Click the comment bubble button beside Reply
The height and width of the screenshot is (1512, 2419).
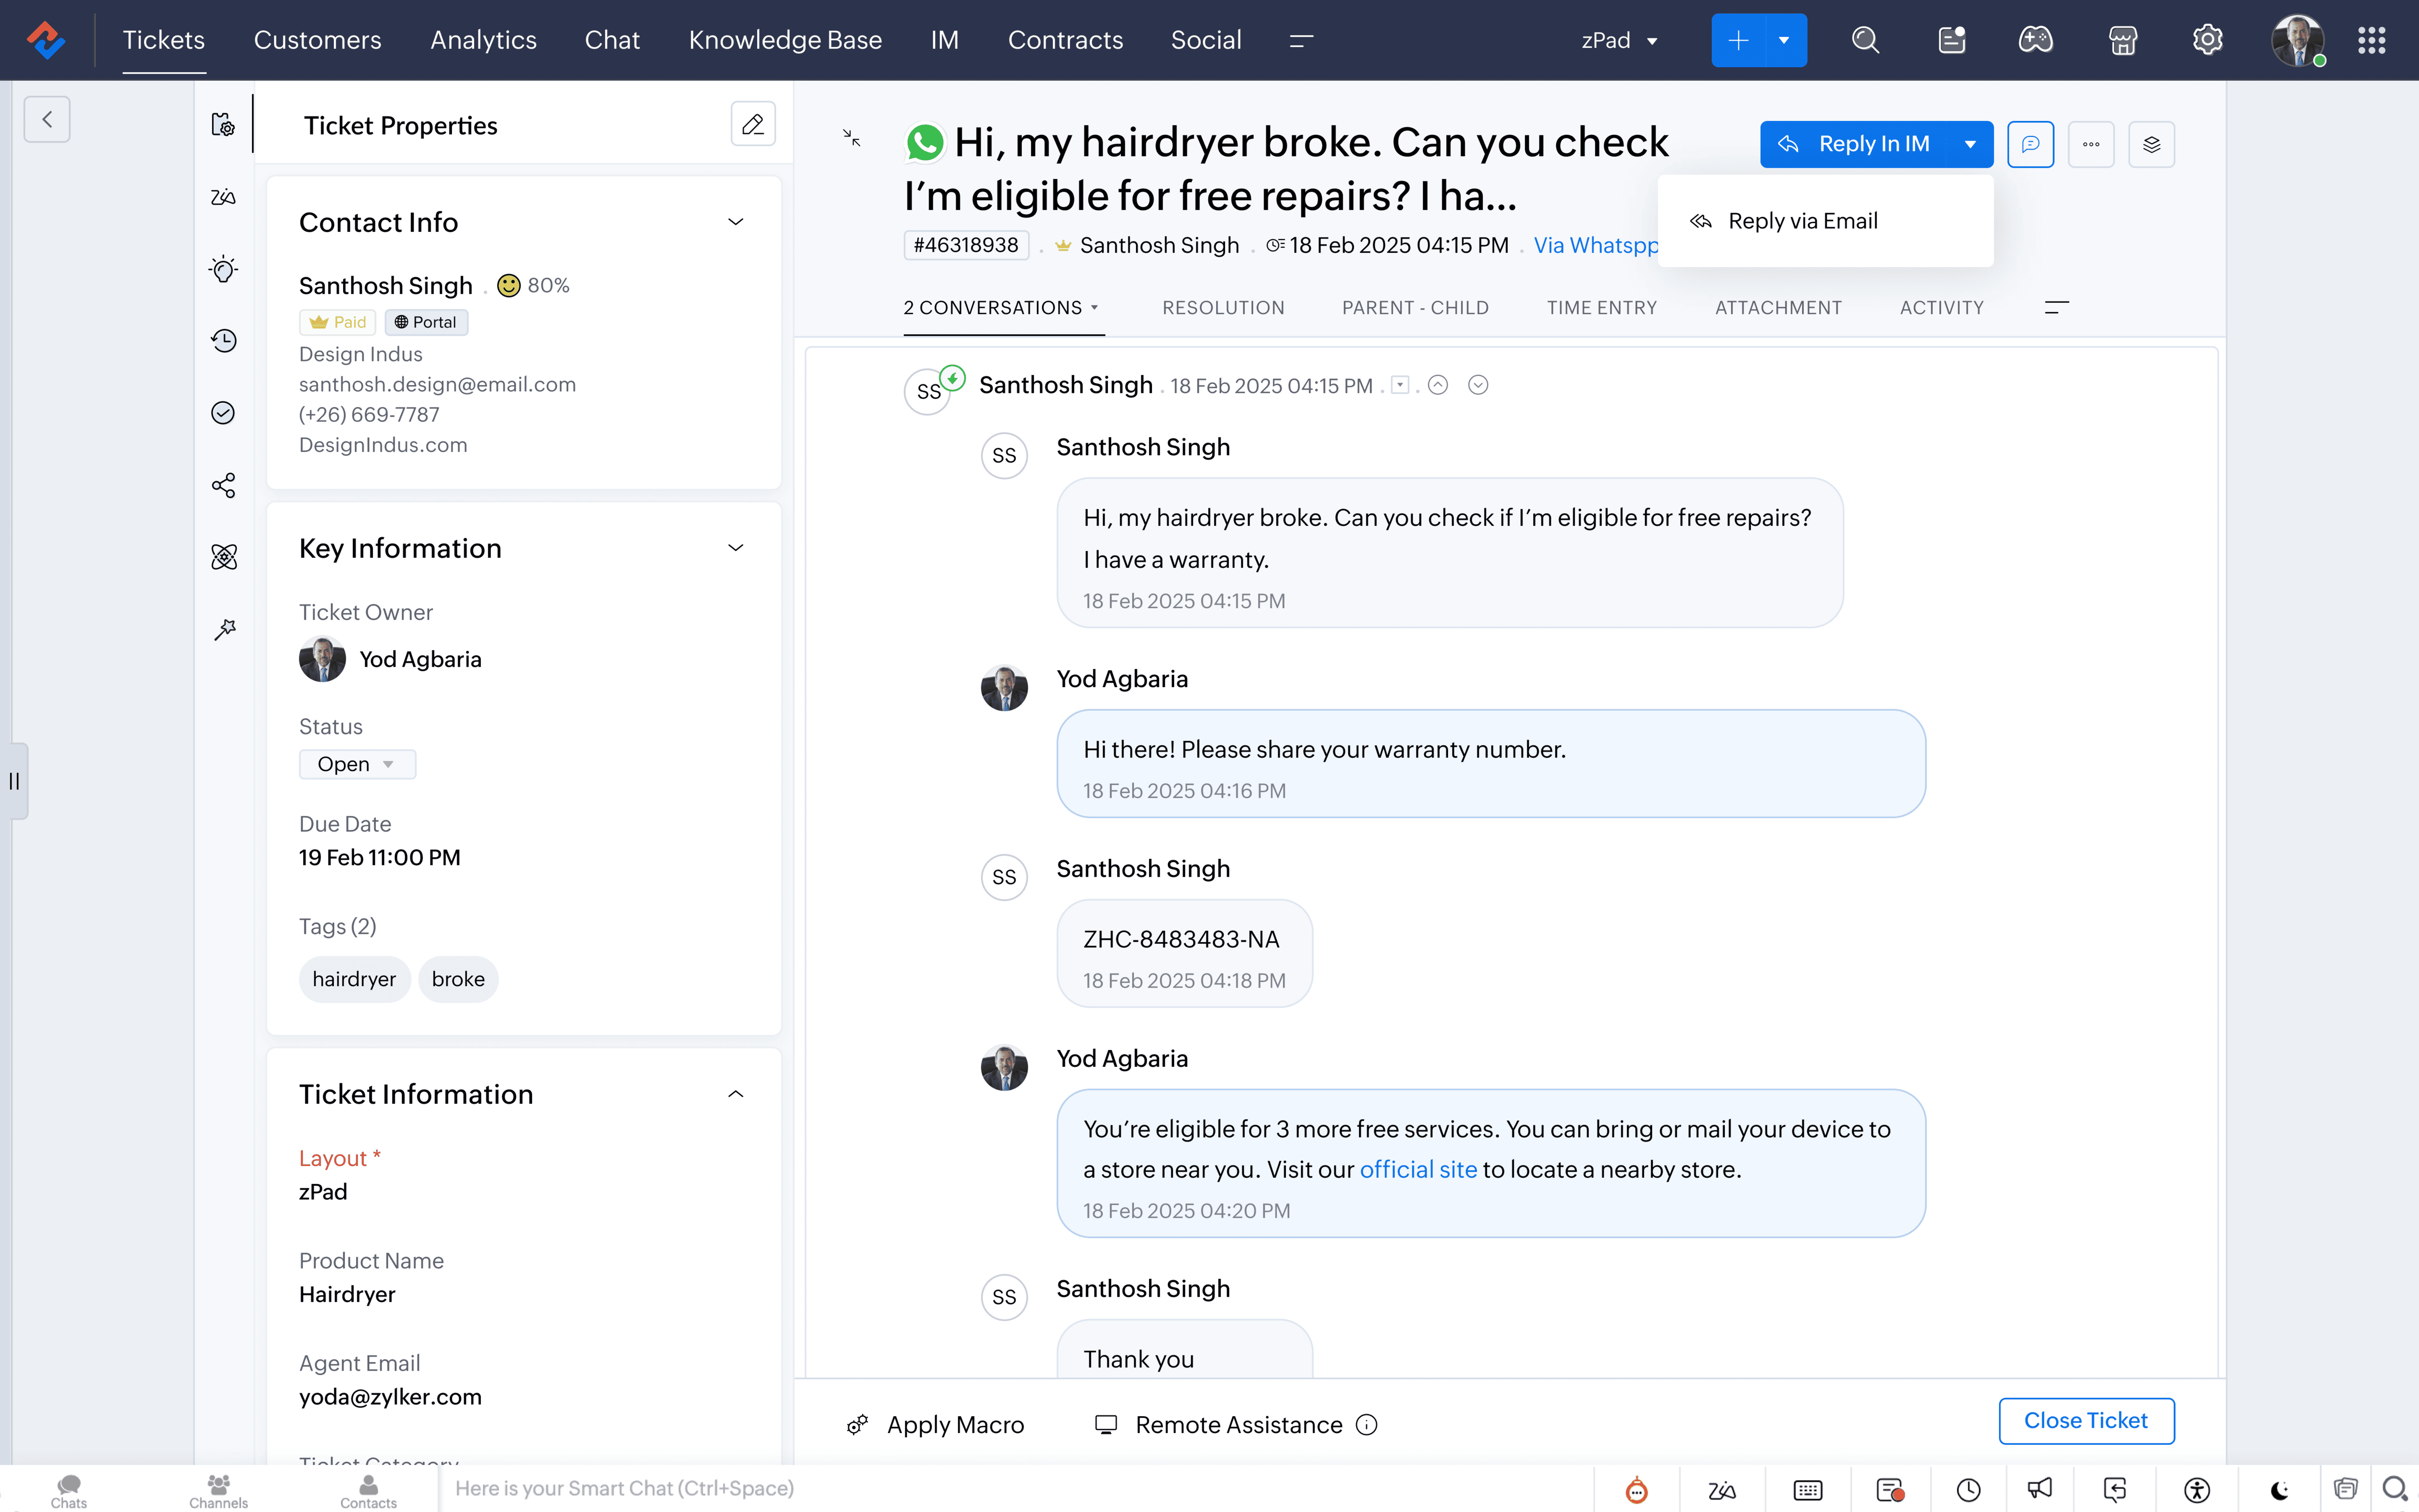click(x=2030, y=144)
